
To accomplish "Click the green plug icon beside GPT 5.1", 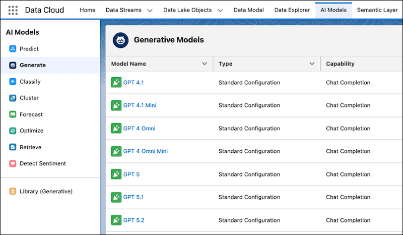I will [x=116, y=197].
